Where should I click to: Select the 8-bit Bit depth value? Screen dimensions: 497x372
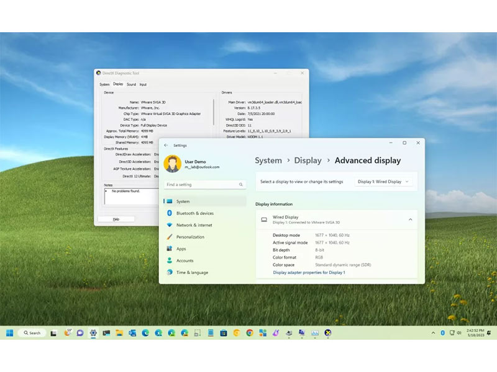(319, 250)
